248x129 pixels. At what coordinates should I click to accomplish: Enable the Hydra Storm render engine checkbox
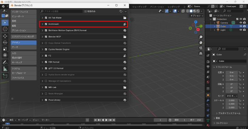tap(46, 75)
